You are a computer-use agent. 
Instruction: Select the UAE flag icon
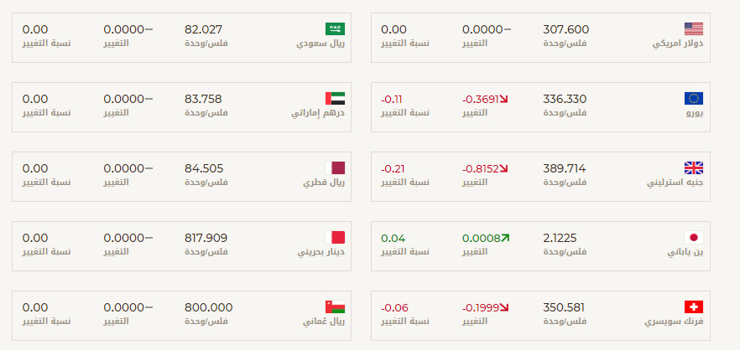coord(335,99)
